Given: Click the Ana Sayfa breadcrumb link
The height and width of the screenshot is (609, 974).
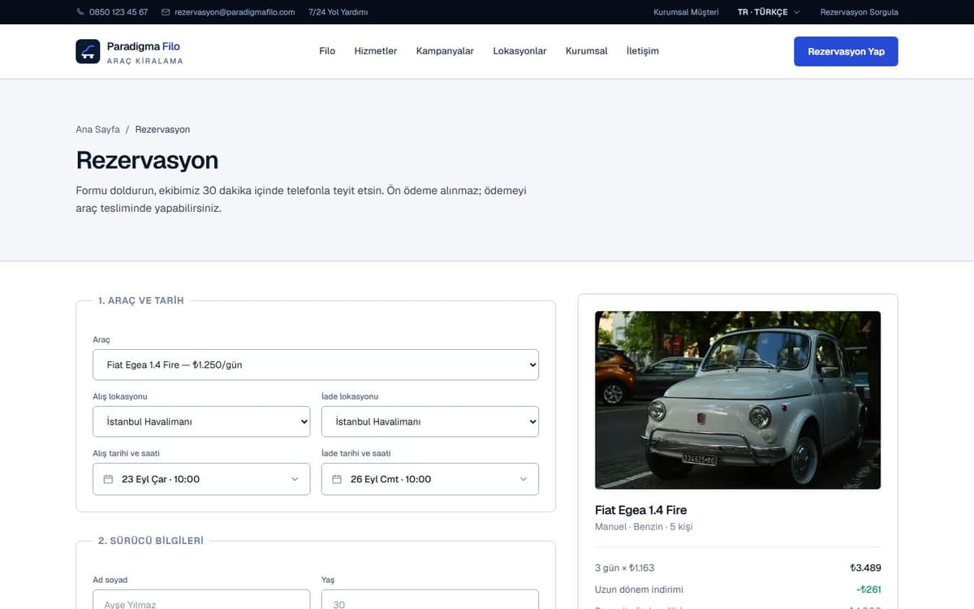Looking at the screenshot, I should point(97,129).
